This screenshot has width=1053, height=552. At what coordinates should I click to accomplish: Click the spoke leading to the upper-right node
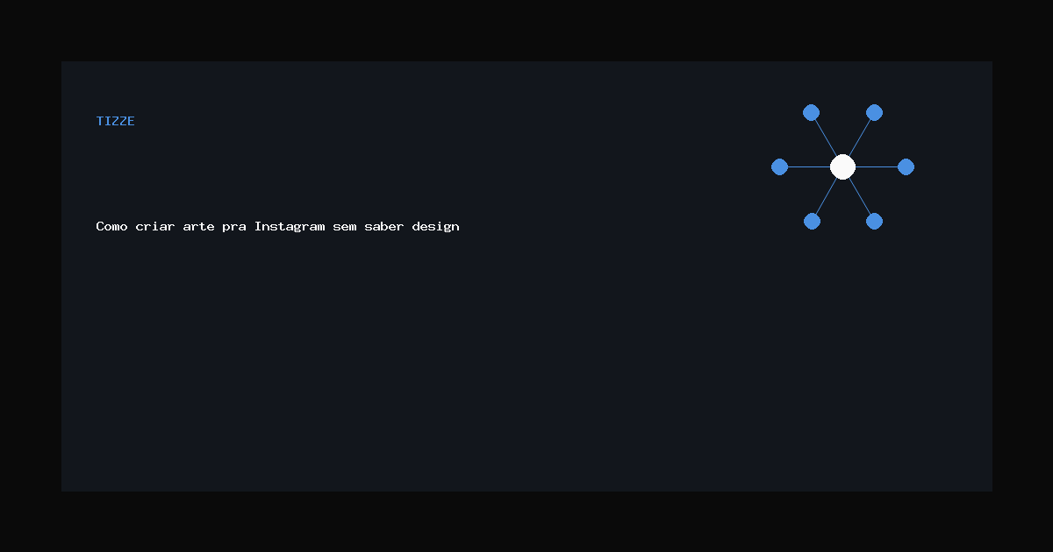[859, 138]
